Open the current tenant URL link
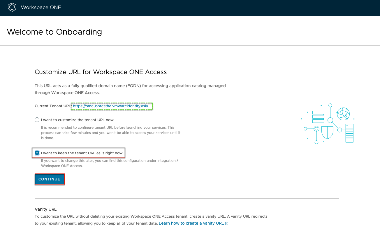The height and width of the screenshot is (231, 380). pos(110,106)
